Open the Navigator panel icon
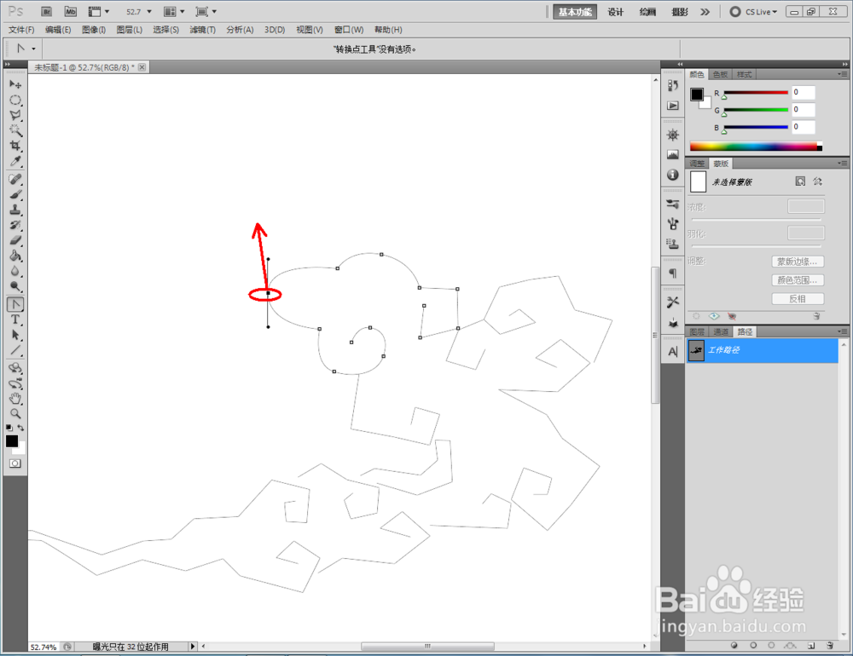Image resolution: width=853 pixels, height=656 pixels. pyautogui.click(x=673, y=135)
